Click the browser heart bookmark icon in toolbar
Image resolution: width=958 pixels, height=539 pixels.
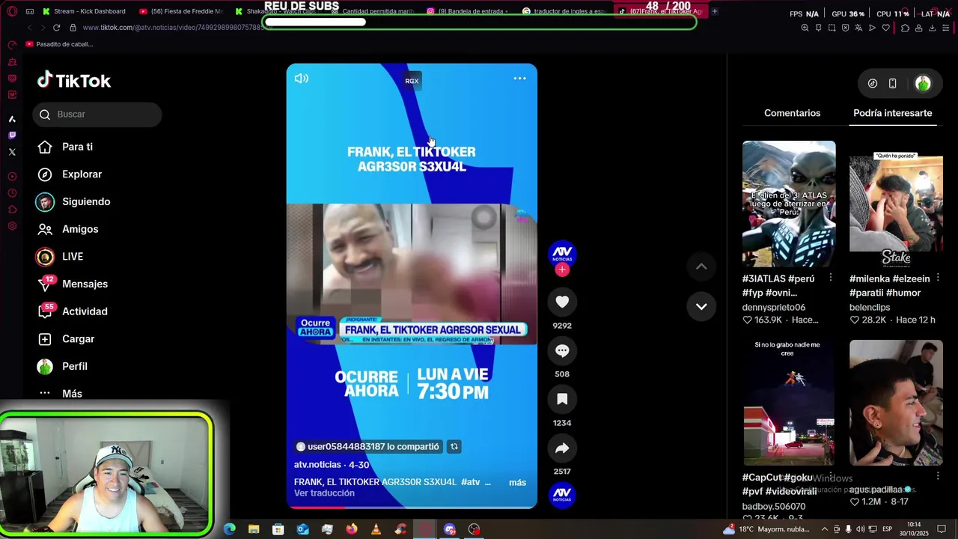point(886,28)
